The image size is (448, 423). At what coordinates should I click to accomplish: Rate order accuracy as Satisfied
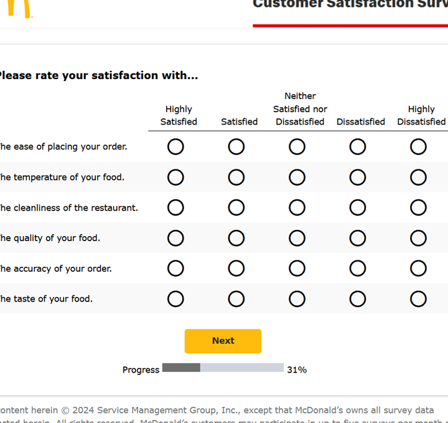pyautogui.click(x=236, y=269)
